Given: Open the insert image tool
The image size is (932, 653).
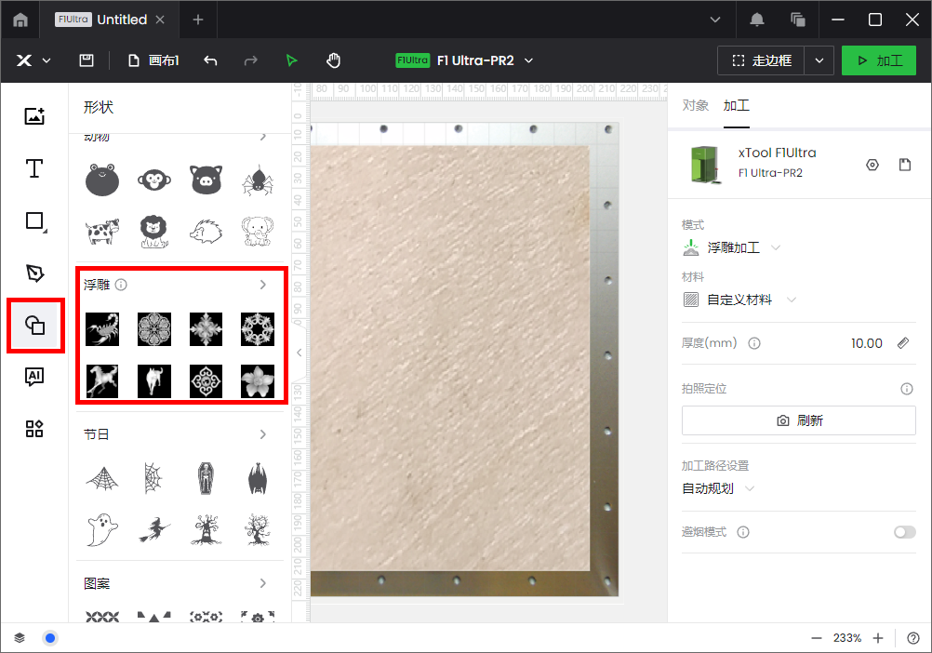Looking at the screenshot, I should (34, 116).
